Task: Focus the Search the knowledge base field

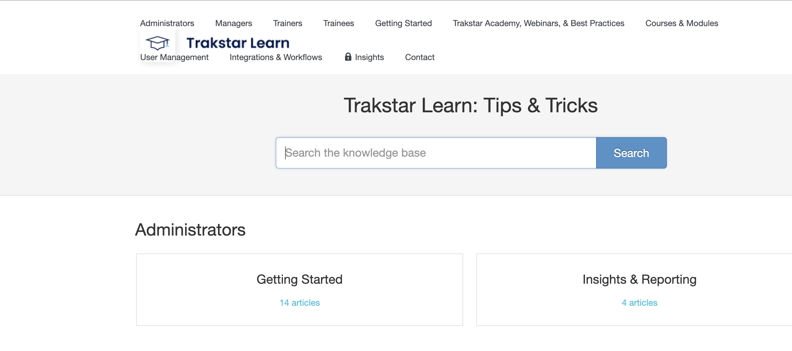Action: 436,153
